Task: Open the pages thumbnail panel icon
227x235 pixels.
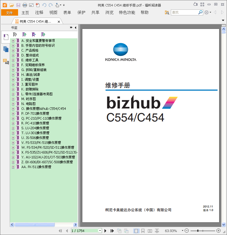Action: point(6,49)
